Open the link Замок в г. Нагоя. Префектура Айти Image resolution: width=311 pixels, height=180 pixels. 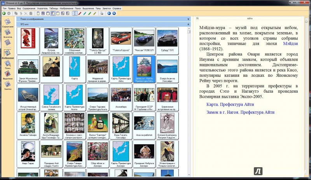tap(240, 112)
